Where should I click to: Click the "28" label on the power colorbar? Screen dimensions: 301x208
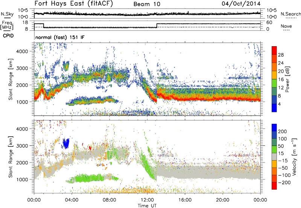pos(281,55)
